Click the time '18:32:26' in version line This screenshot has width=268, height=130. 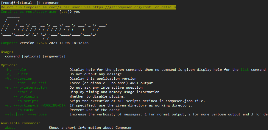80,43
